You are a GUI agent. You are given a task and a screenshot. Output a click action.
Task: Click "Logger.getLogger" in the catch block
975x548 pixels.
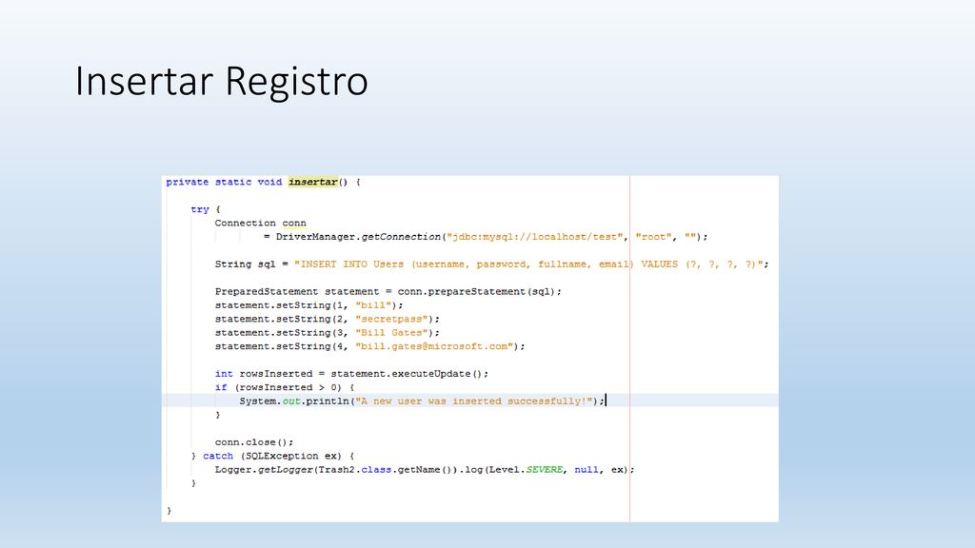(264, 469)
